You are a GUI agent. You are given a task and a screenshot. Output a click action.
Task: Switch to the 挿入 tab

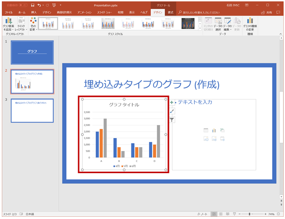(x=34, y=13)
